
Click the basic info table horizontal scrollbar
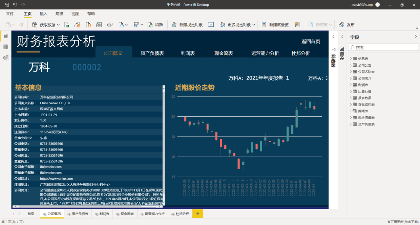tap(87, 206)
